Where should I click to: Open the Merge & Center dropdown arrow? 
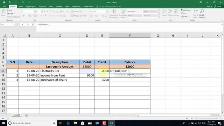click(88, 16)
